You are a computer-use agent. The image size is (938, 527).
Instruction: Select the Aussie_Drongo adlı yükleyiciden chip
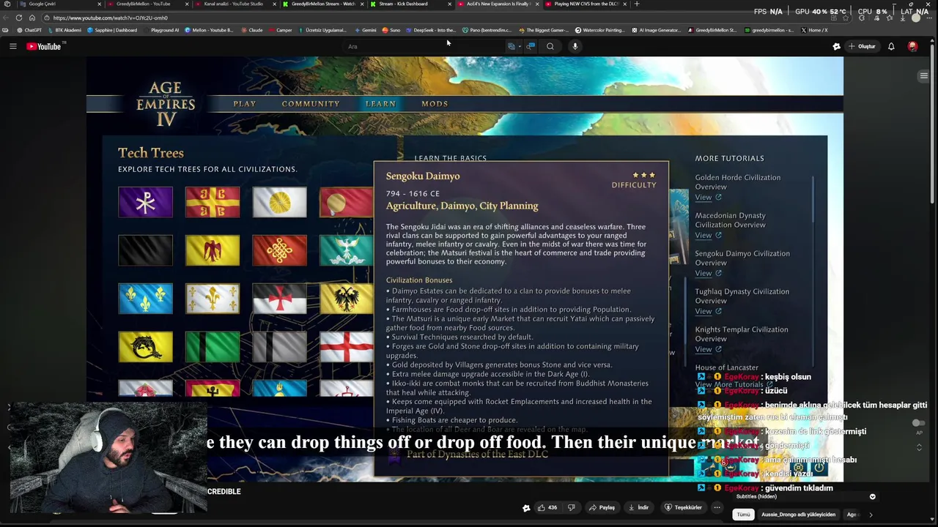coord(798,515)
